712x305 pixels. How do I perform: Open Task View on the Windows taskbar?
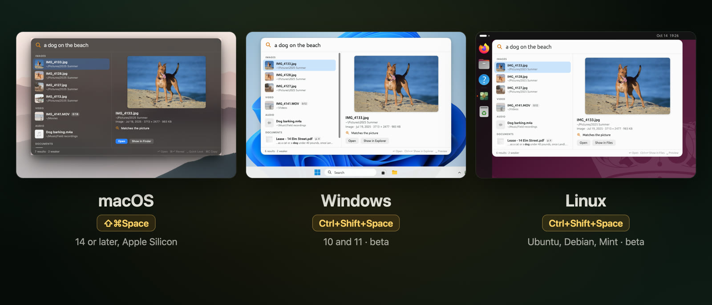point(383,173)
